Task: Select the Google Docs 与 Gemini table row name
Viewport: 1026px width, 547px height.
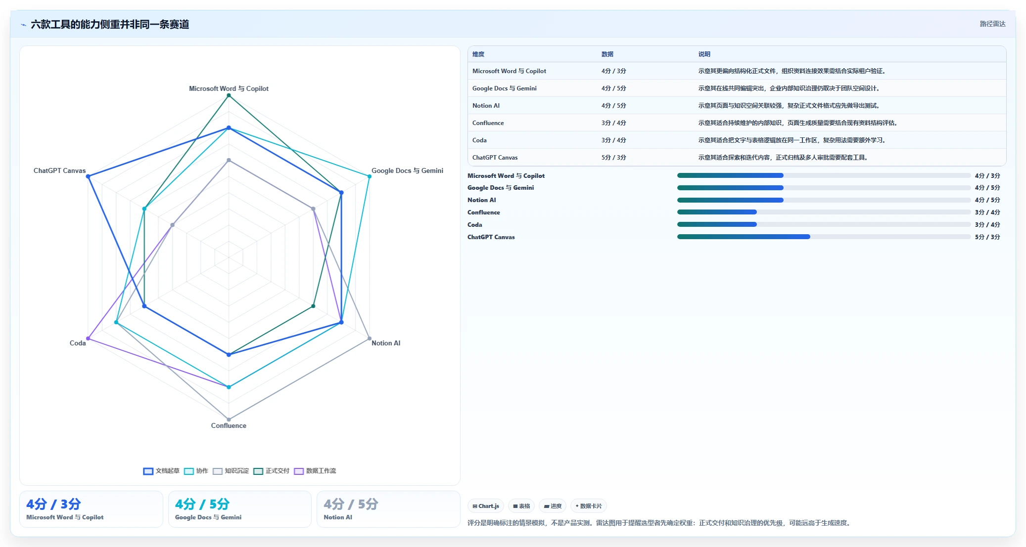Action: 505,88
